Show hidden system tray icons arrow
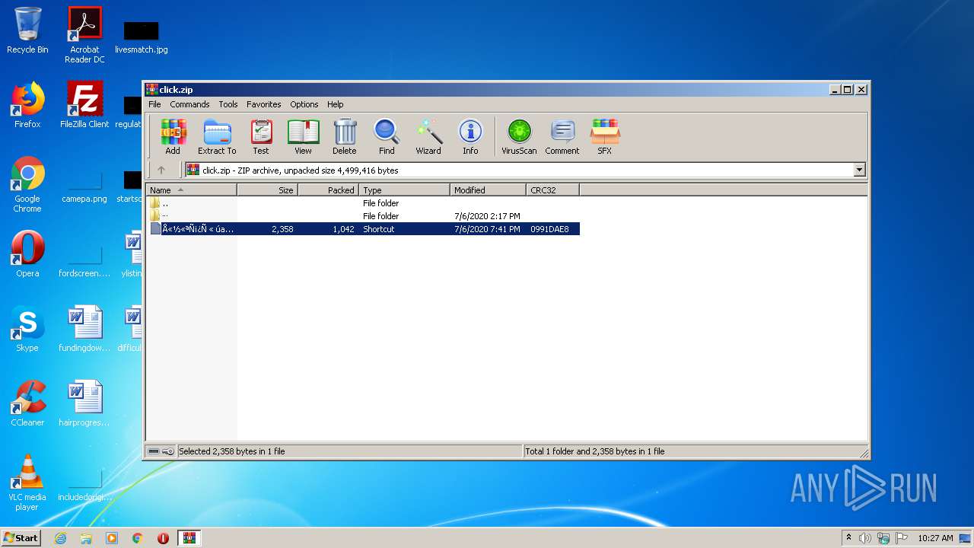The width and height of the screenshot is (974, 548). (848, 538)
